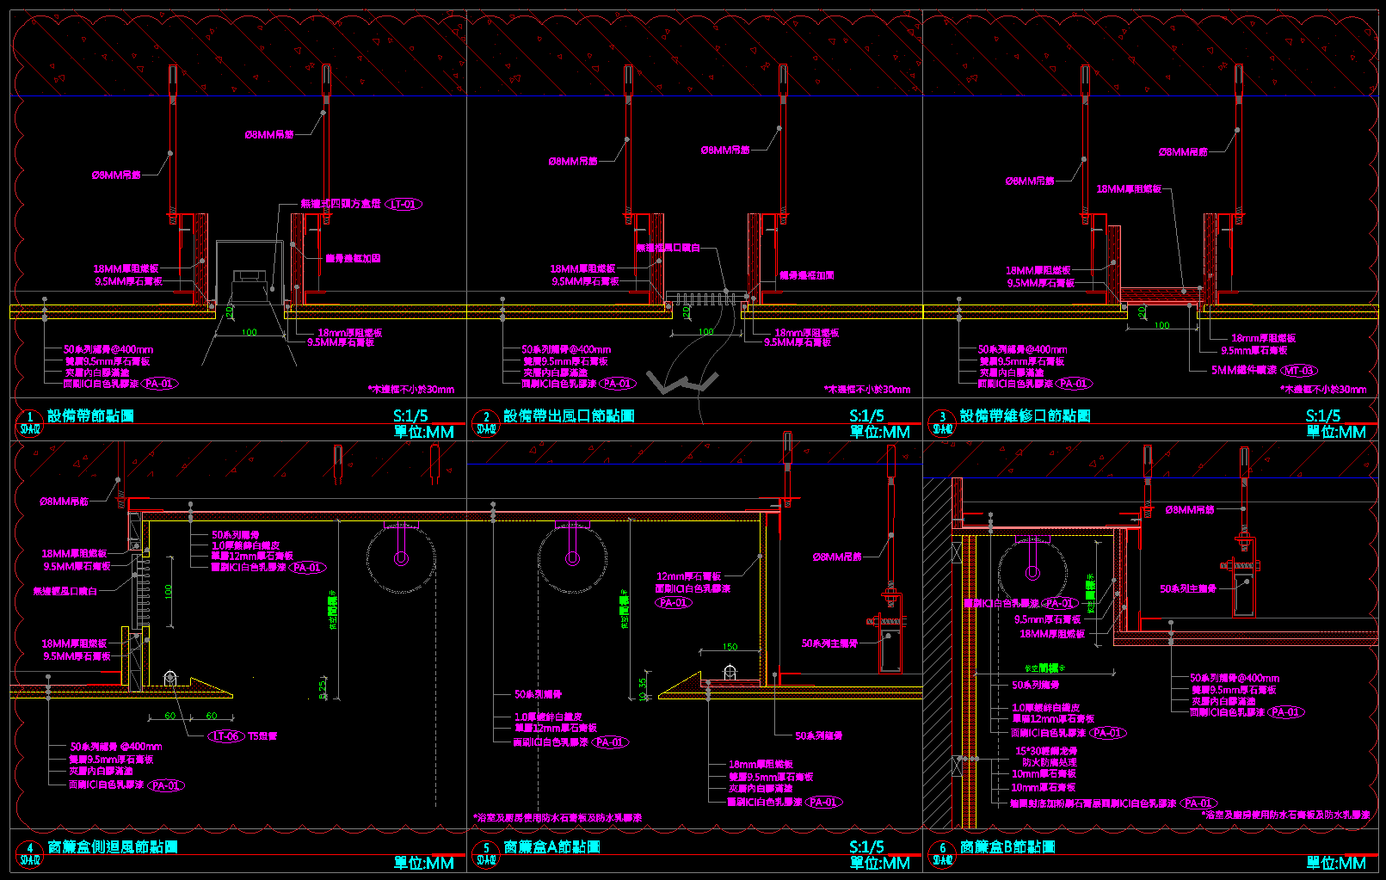Click the detail number 5 bubble
The image size is (1386, 880).
[x=486, y=853]
